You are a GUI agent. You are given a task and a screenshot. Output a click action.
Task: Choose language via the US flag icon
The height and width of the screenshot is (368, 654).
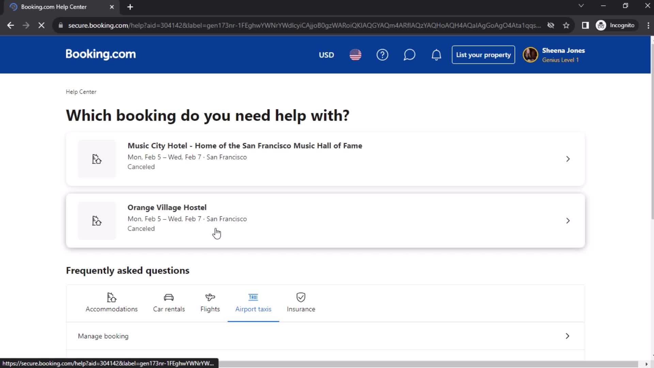pyautogui.click(x=355, y=55)
